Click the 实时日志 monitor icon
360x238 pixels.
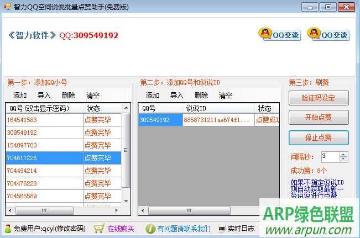pos(222,229)
